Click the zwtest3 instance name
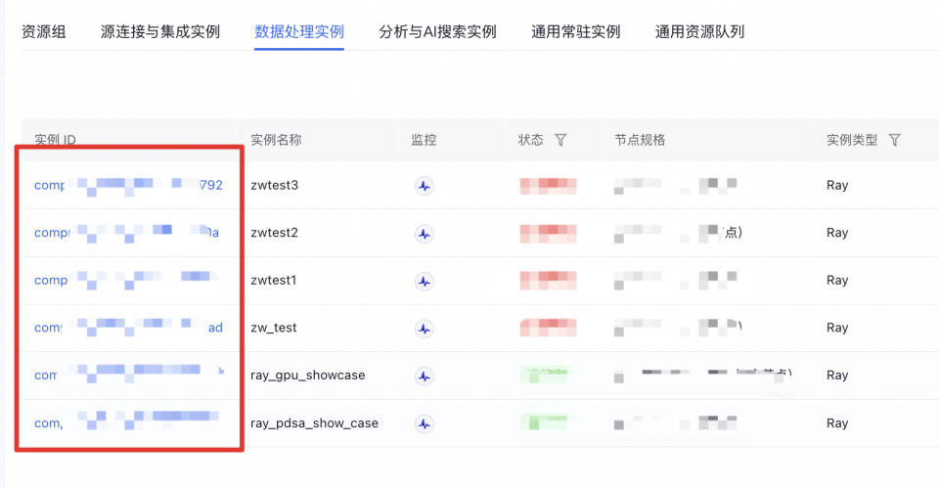This screenshot has height=488, width=939. click(x=274, y=185)
